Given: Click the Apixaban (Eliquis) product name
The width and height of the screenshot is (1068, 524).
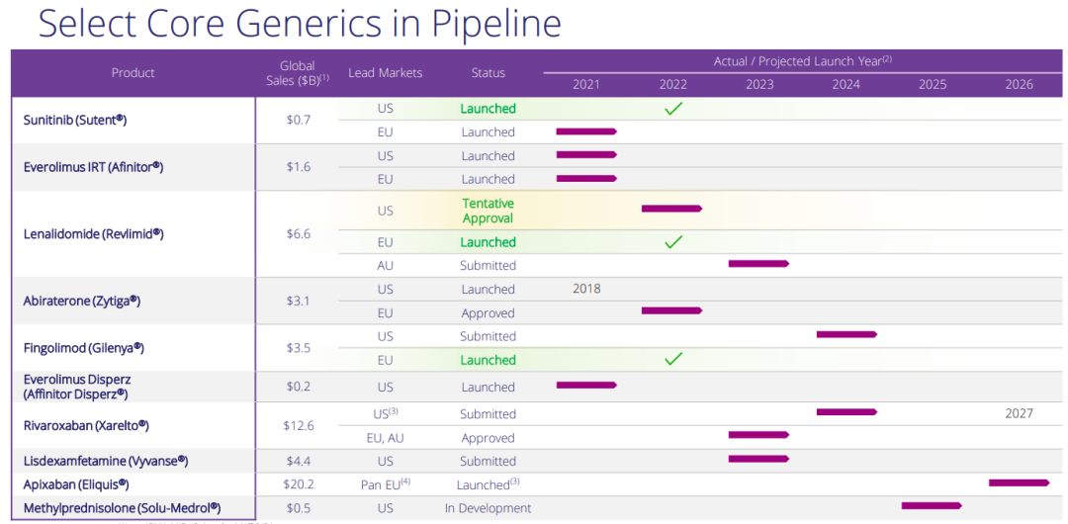Looking at the screenshot, I should (x=76, y=484).
